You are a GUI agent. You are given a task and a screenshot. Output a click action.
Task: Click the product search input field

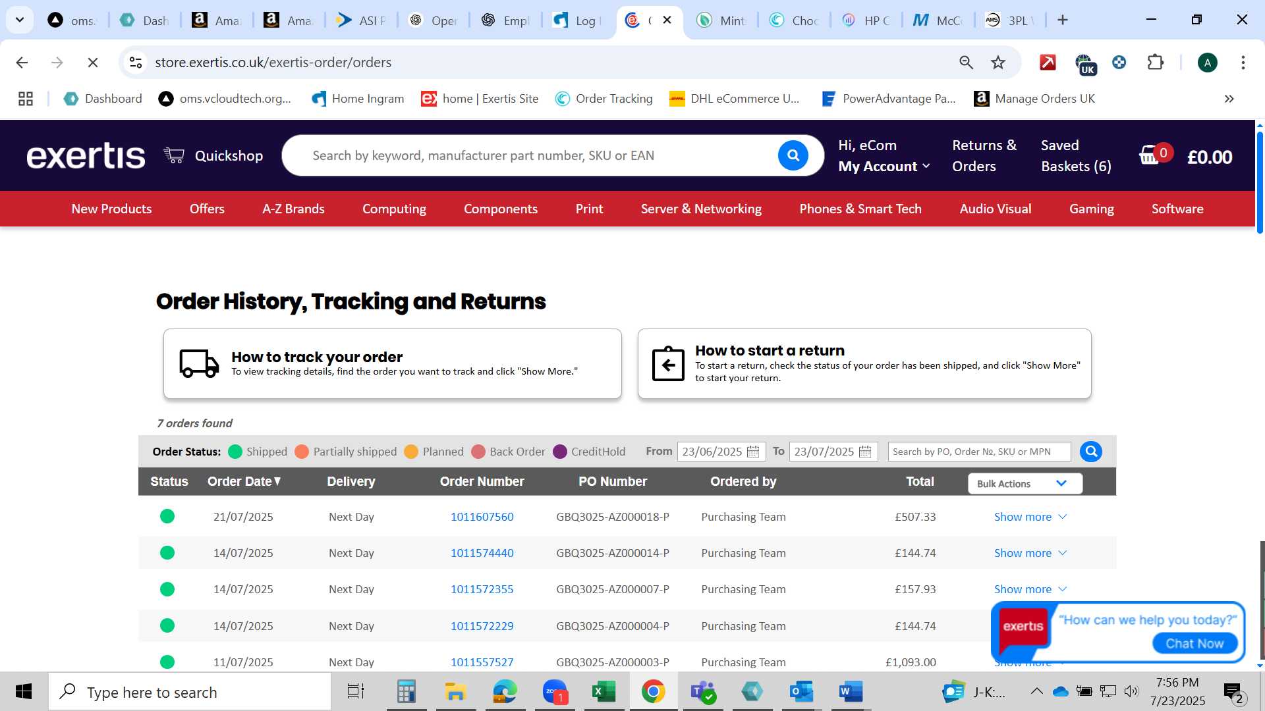click(540, 155)
